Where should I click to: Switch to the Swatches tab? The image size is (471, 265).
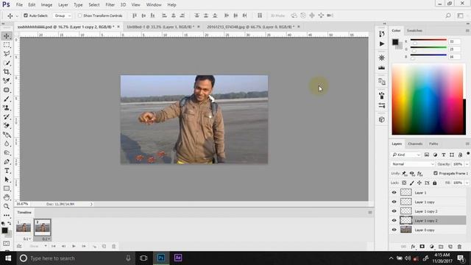pos(414,31)
